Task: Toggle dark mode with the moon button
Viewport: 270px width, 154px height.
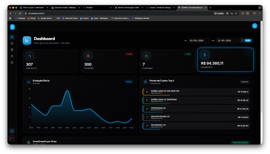Action: click(254, 26)
